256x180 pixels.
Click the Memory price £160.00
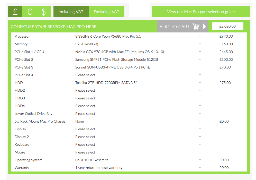[226, 44]
